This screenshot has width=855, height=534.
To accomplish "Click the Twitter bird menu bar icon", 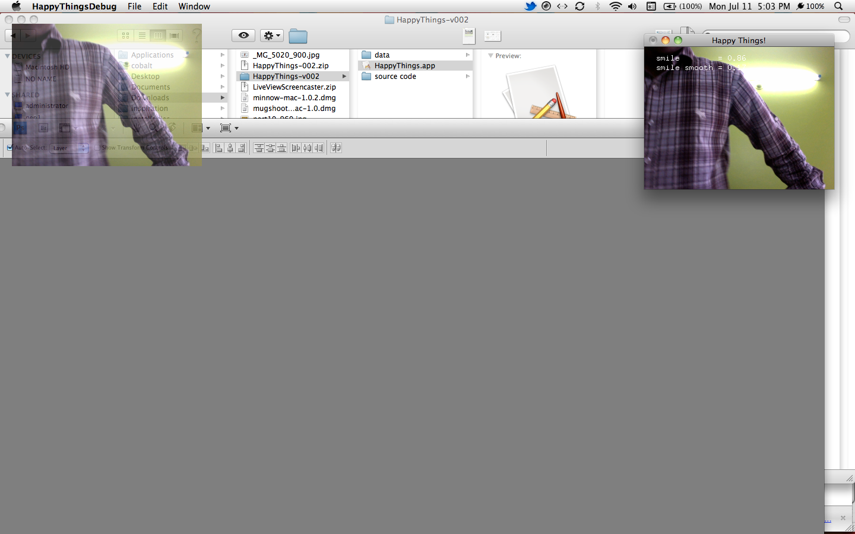I will pyautogui.click(x=530, y=6).
